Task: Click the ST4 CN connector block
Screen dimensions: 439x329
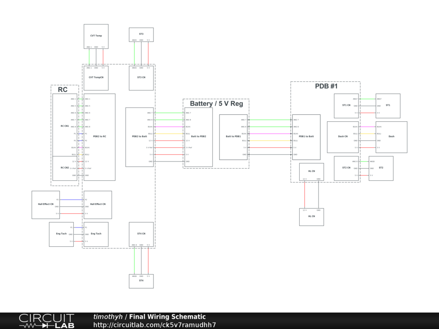Action: (141, 233)
